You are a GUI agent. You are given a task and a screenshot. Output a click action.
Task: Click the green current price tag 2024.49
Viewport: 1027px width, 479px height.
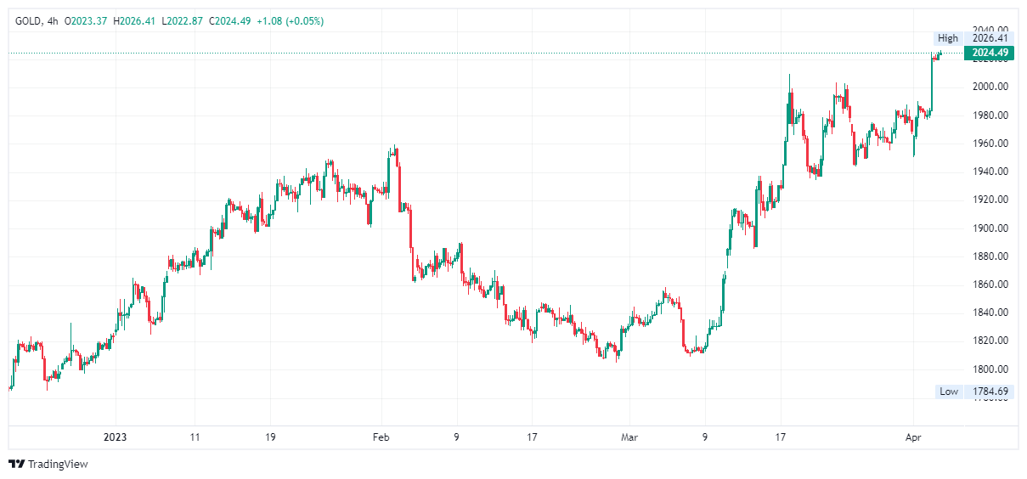point(990,53)
